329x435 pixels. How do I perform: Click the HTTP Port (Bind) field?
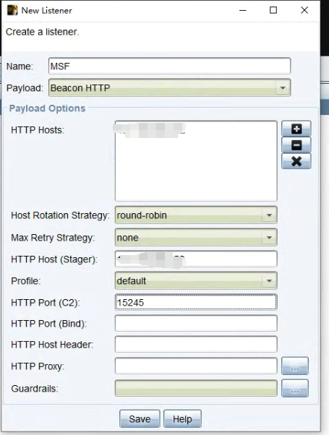(x=196, y=323)
